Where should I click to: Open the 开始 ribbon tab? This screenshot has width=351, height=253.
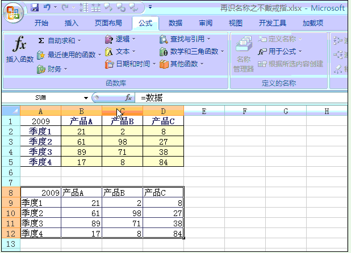(41, 23)
